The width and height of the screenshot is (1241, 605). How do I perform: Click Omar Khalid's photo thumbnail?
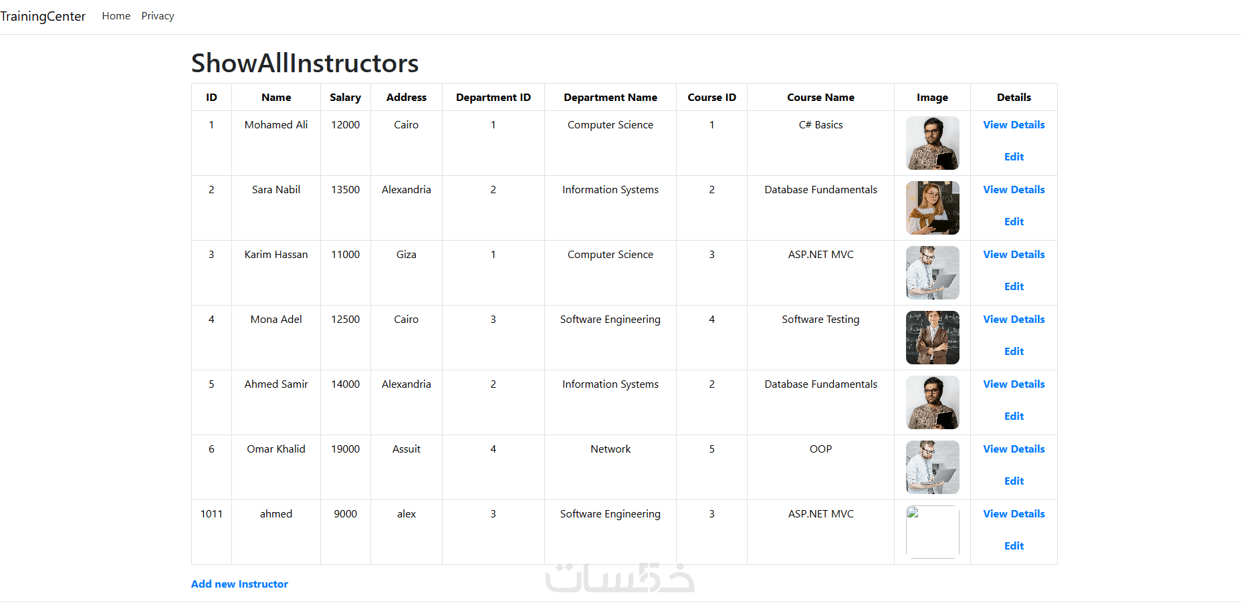(x=932, y=467)
